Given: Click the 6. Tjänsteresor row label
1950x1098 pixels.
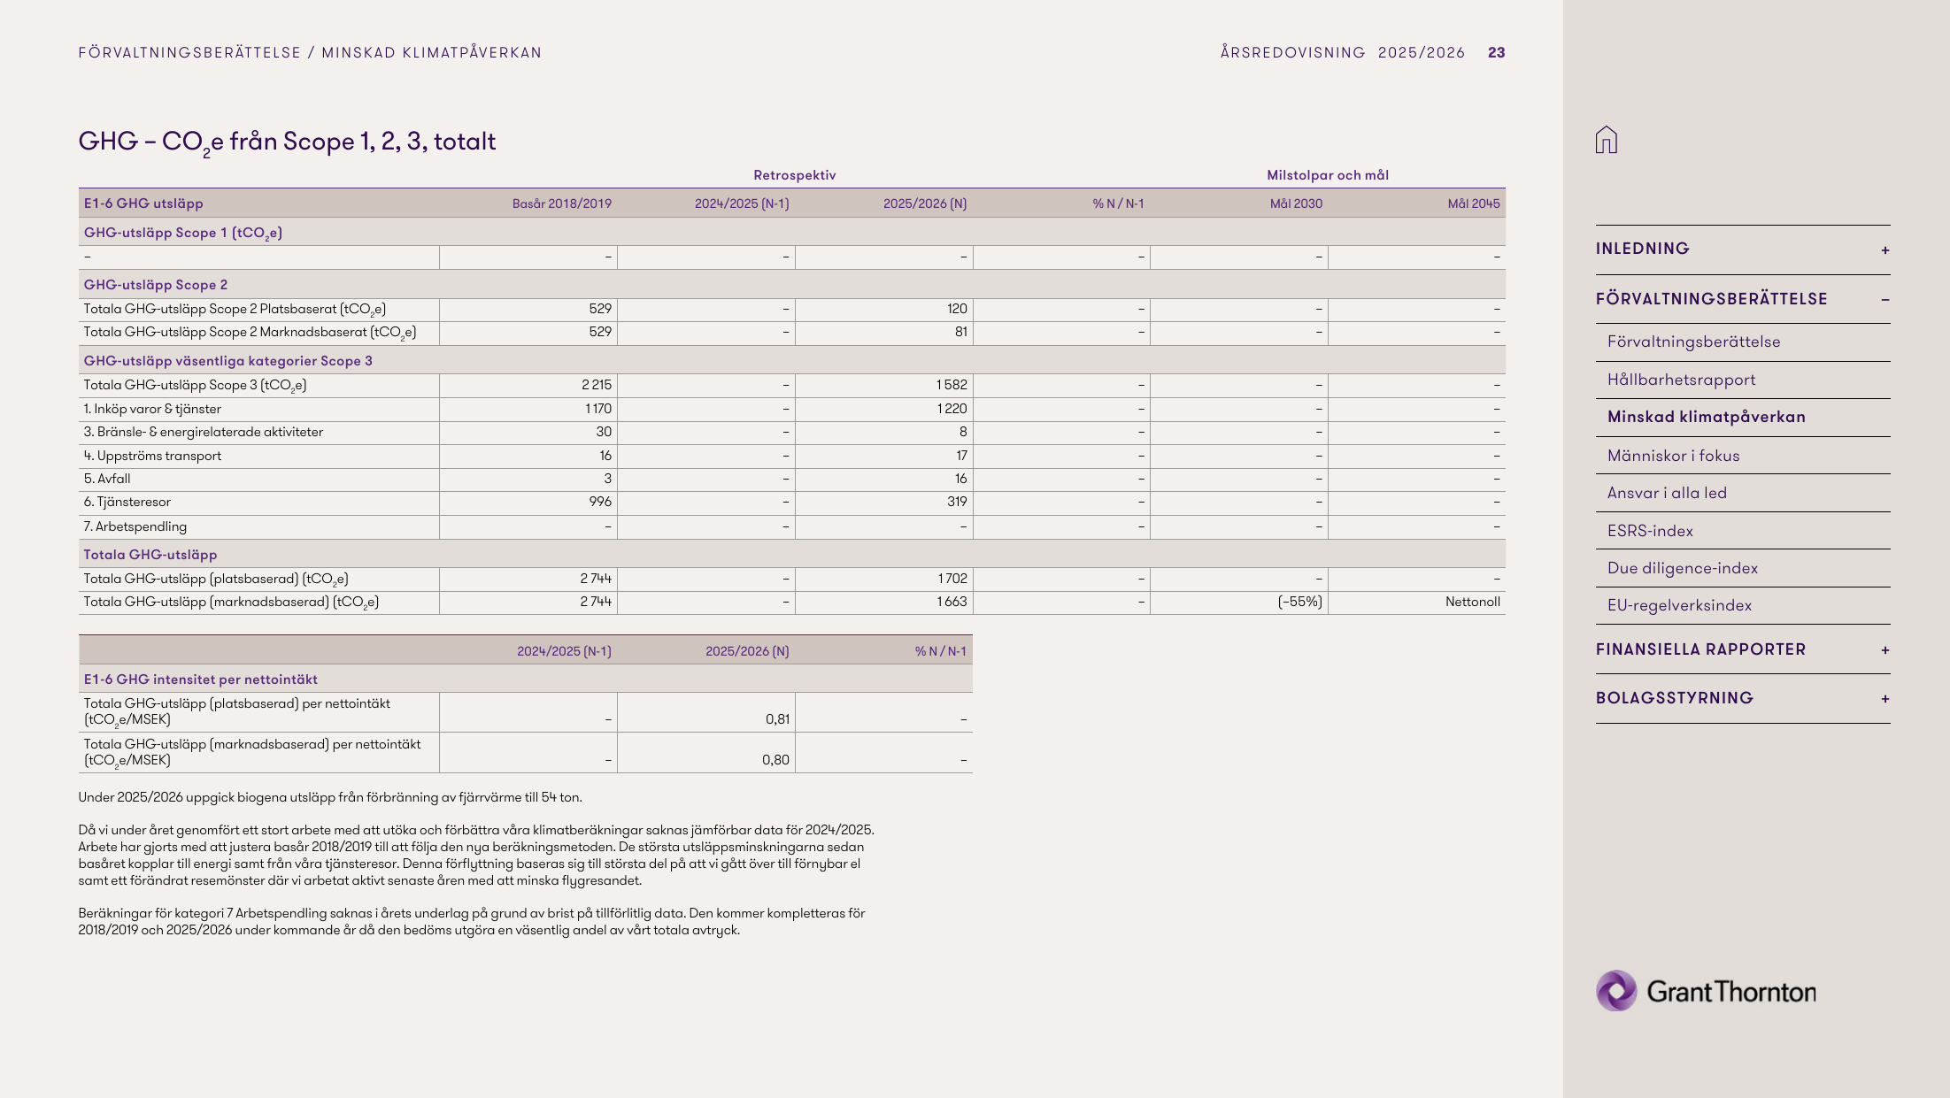Looking at the screenshot, I should click(127, 502).
